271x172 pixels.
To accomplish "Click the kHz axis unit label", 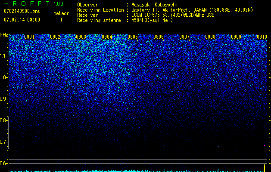I will click(4, 35).
